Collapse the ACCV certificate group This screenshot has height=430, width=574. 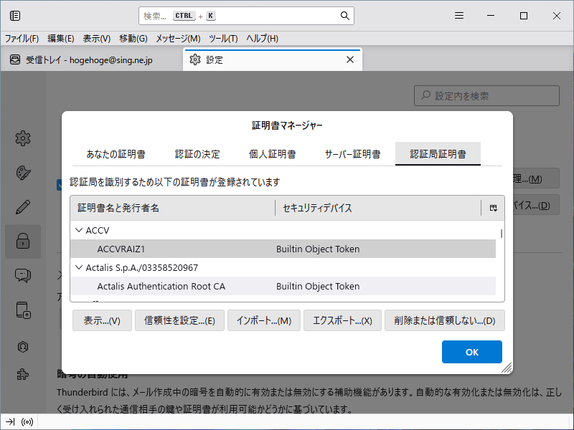[x=79, y=230]
